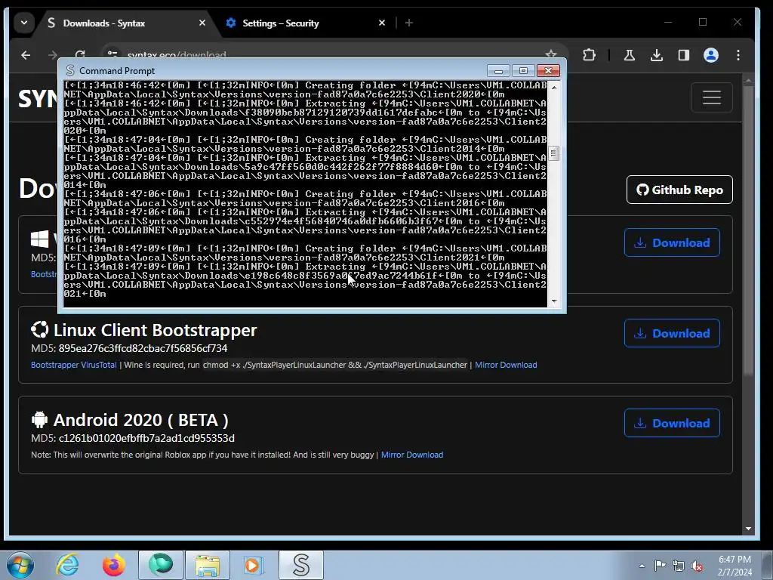Open the Syntax site hamburger menu
Viewport: 773px width, 580px height.
click(x=711, y=97)
